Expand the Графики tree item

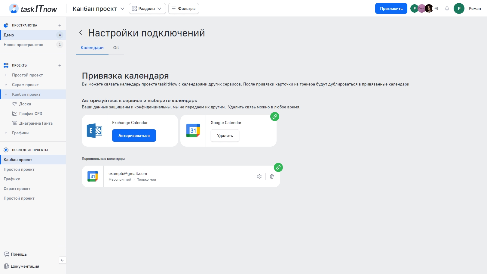coord(6,133)
